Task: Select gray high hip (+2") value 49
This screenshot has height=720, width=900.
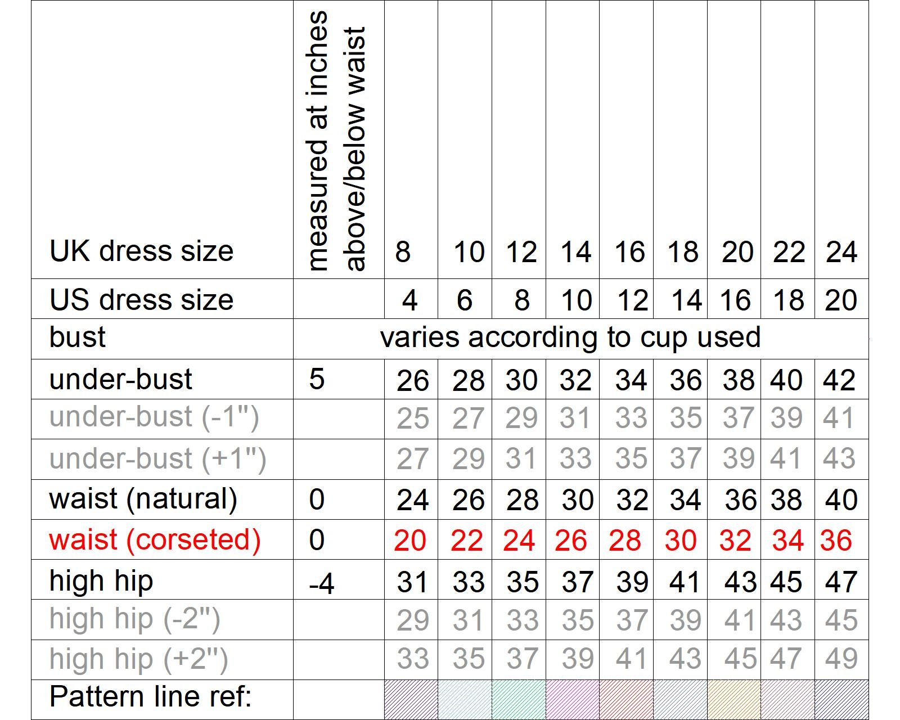Action: 841,659
